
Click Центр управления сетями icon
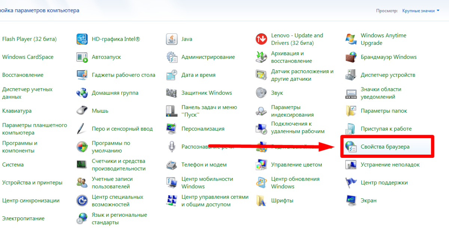point(172,201)
